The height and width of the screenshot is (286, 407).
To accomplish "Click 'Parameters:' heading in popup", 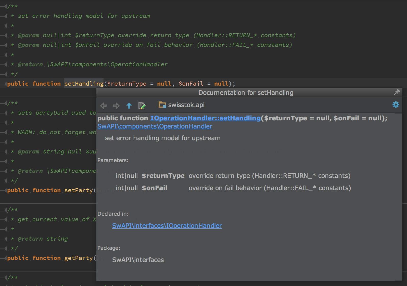I will click(x=113, y=160).
